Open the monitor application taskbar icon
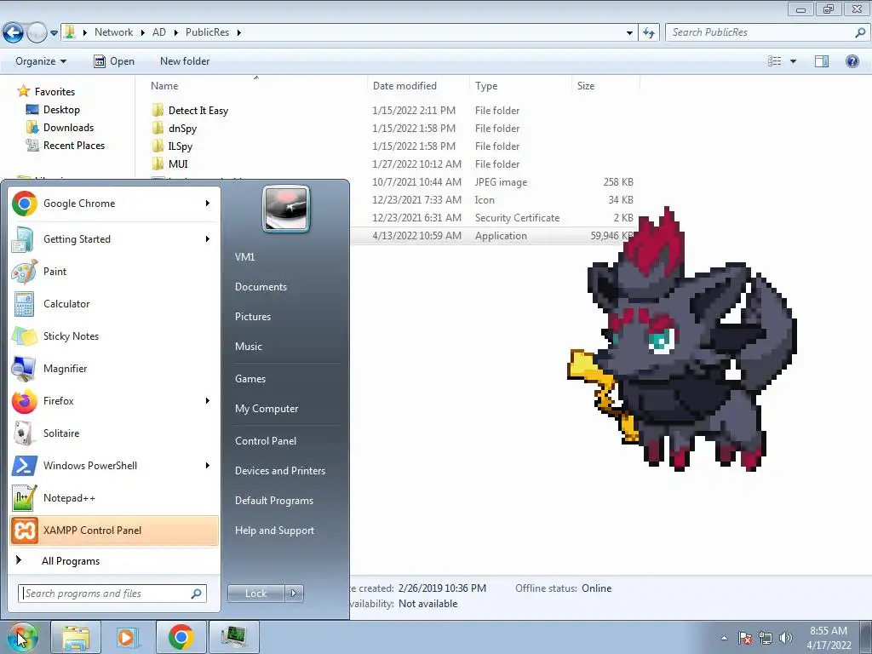 [233, 637]
